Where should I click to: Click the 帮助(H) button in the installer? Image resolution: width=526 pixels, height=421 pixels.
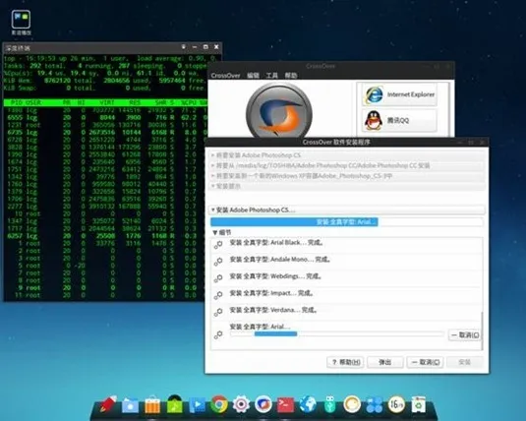(345, 362)
